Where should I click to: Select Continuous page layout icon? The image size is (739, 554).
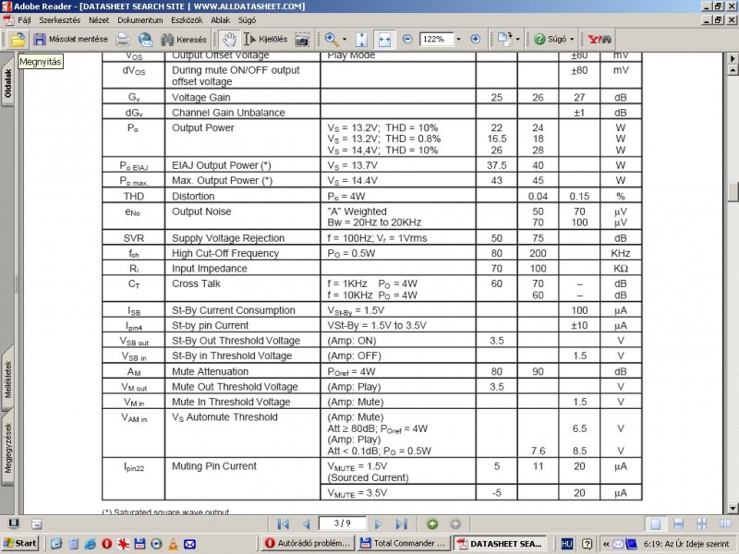pos(679,524)
